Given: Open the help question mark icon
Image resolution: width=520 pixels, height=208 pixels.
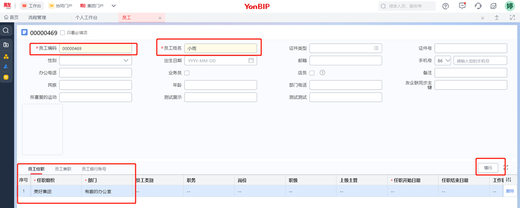Looking at the screenshot, I should [x=446, y=6].
